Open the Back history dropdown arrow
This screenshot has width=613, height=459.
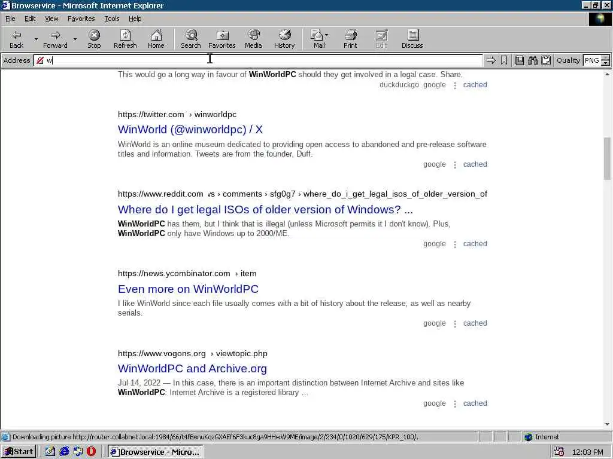36,39
